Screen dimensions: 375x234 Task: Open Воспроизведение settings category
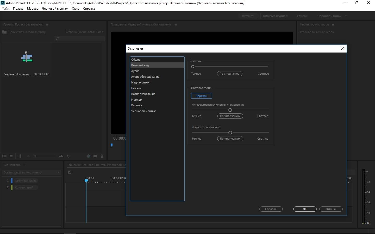pyautogui.click(x=157, y=94)
